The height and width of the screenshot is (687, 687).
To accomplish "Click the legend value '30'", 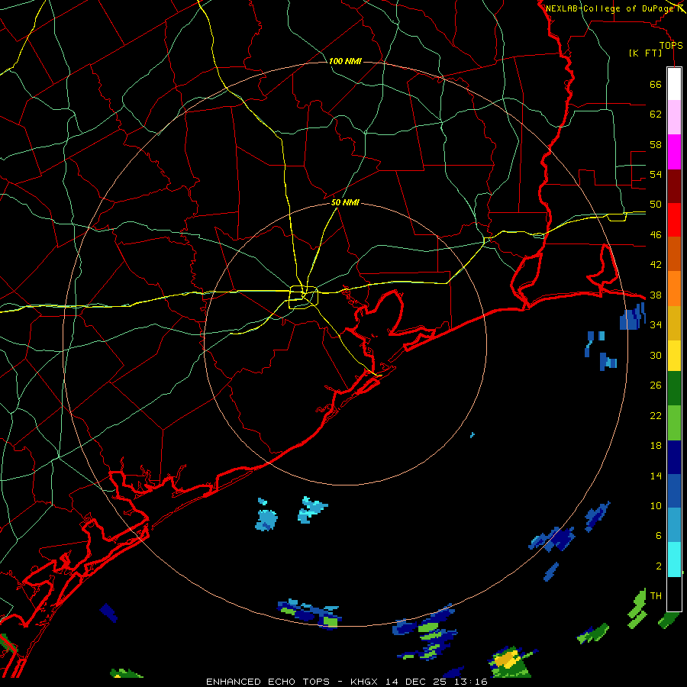I will pos(656,355).
